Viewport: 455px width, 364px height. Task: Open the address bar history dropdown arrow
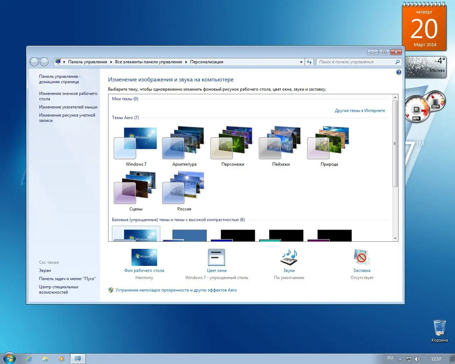301,62
